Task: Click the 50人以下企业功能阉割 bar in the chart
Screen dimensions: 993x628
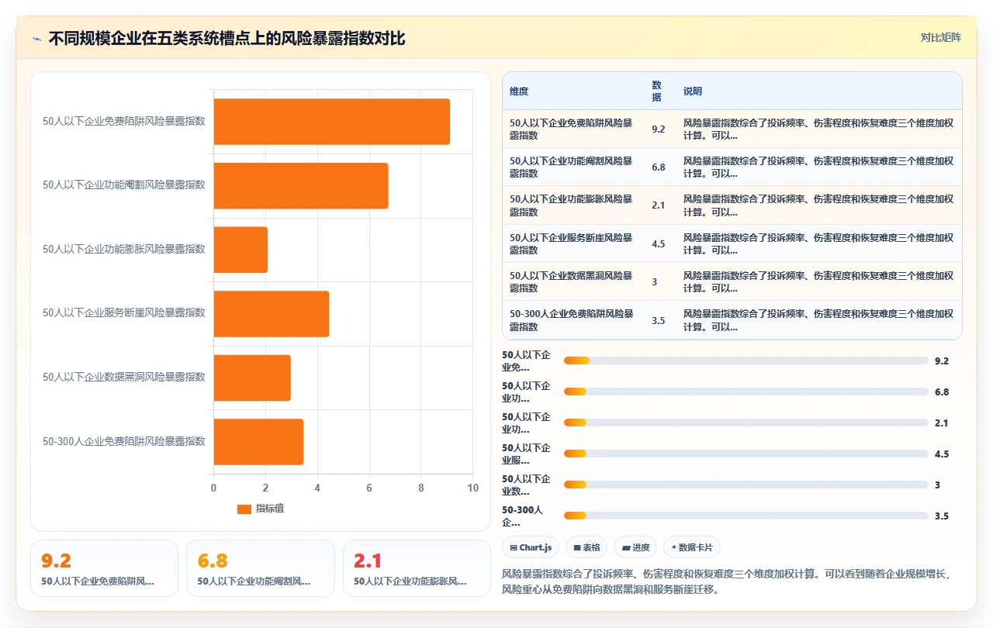Action: pos(301,185)
